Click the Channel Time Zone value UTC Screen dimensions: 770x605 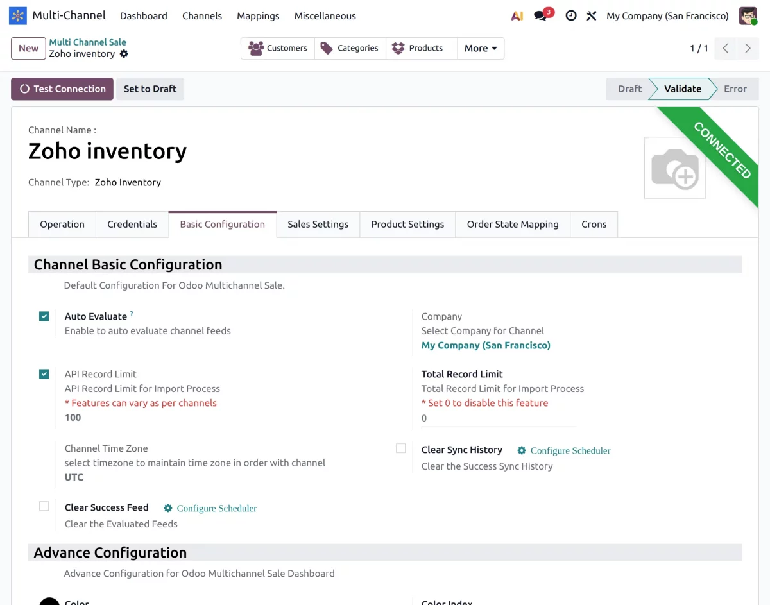point(74,477)
